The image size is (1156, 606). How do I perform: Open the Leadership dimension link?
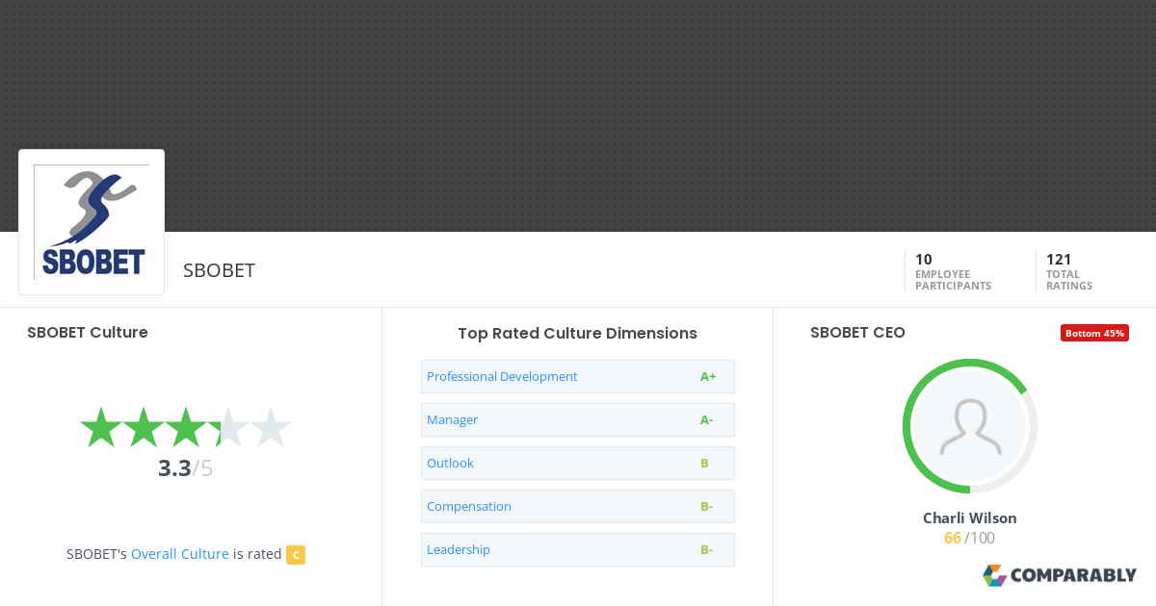(x=459, y=550)
